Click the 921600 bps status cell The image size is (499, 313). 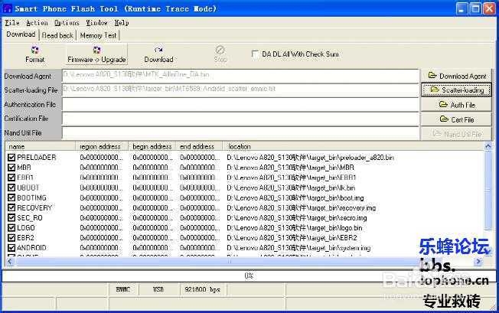point(202,289)
